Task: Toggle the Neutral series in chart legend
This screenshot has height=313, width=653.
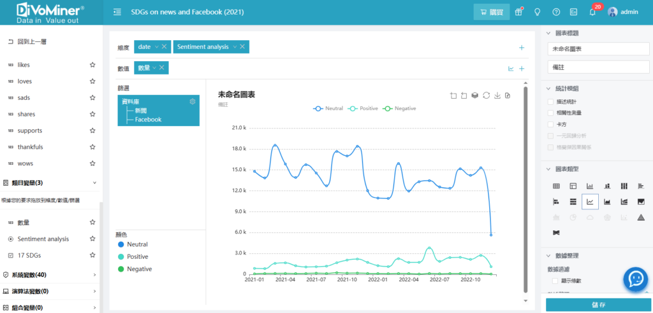Action: click(328, 109)
